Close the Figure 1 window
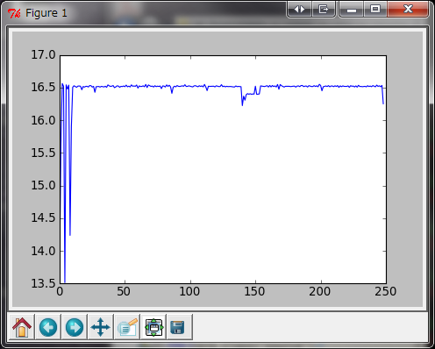 pos(408,10)
